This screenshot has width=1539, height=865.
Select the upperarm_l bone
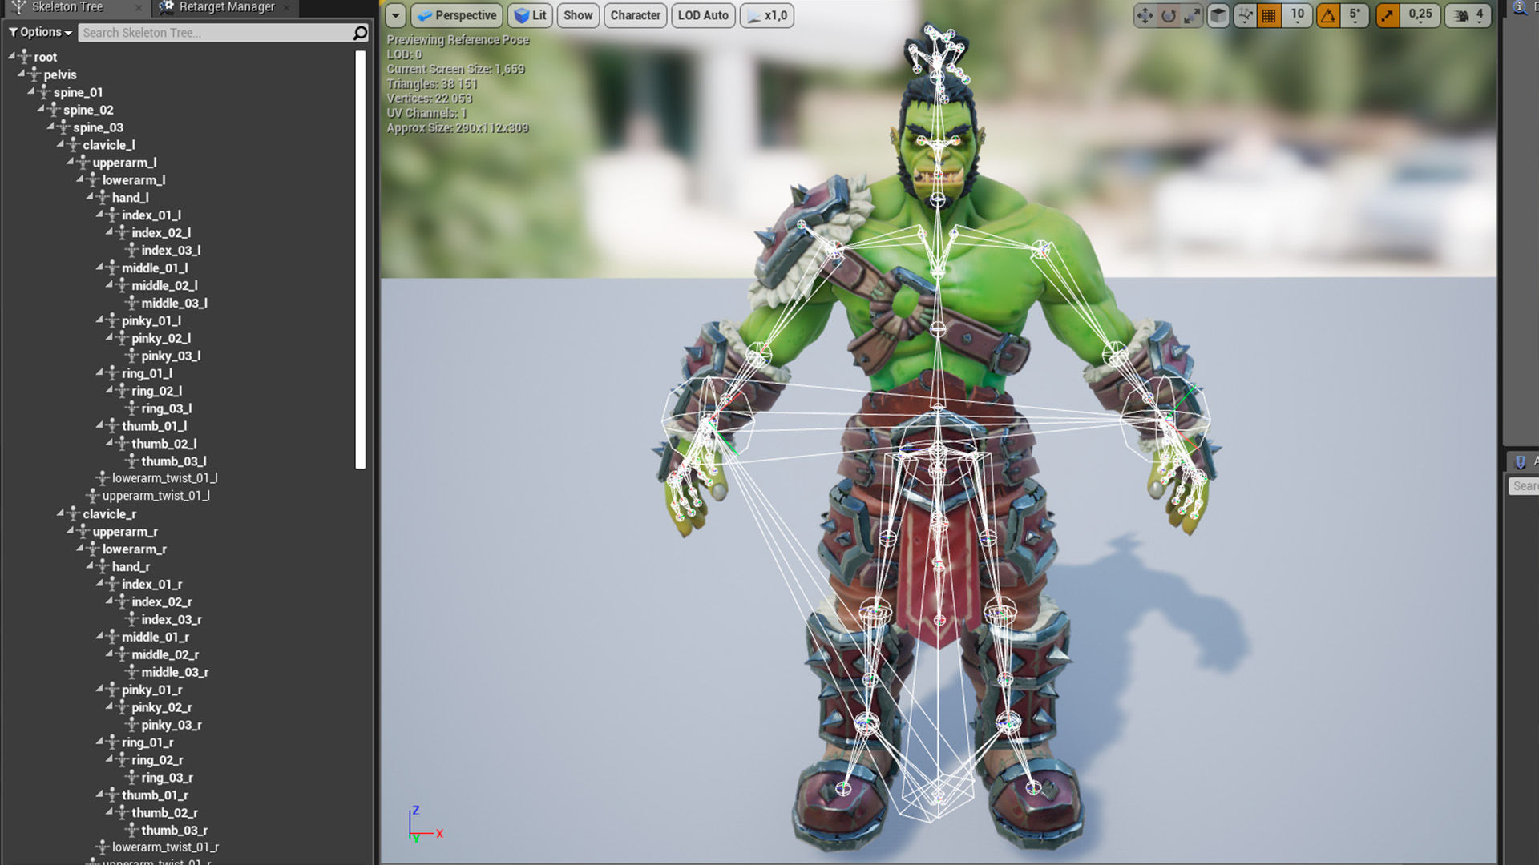point(124,163)
